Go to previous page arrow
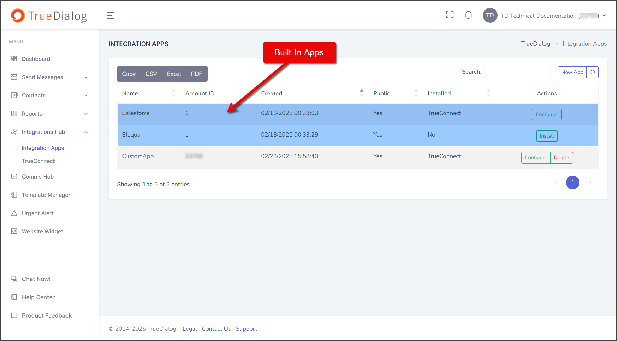The image size is (617, 341). [x=556, y=182]
